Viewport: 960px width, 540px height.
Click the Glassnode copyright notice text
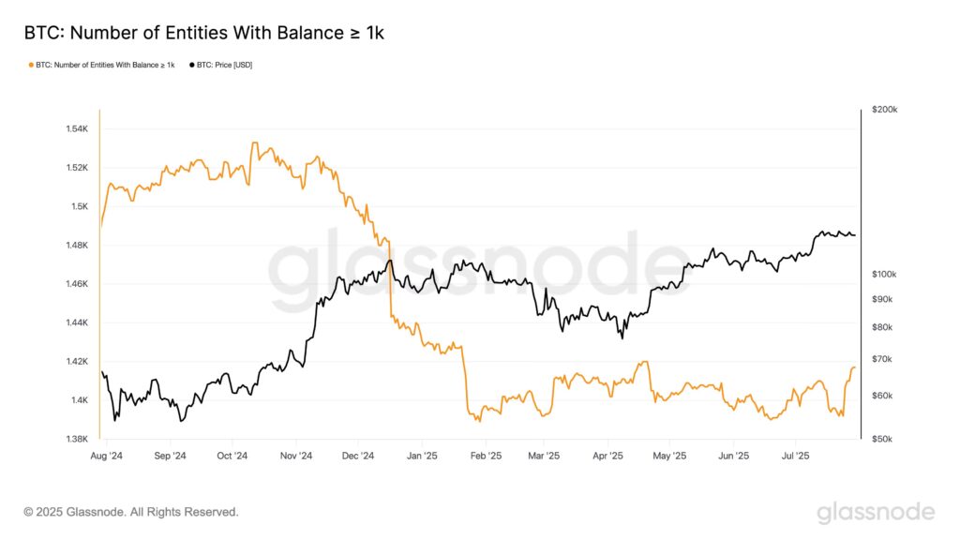click(x=131, y=512)
